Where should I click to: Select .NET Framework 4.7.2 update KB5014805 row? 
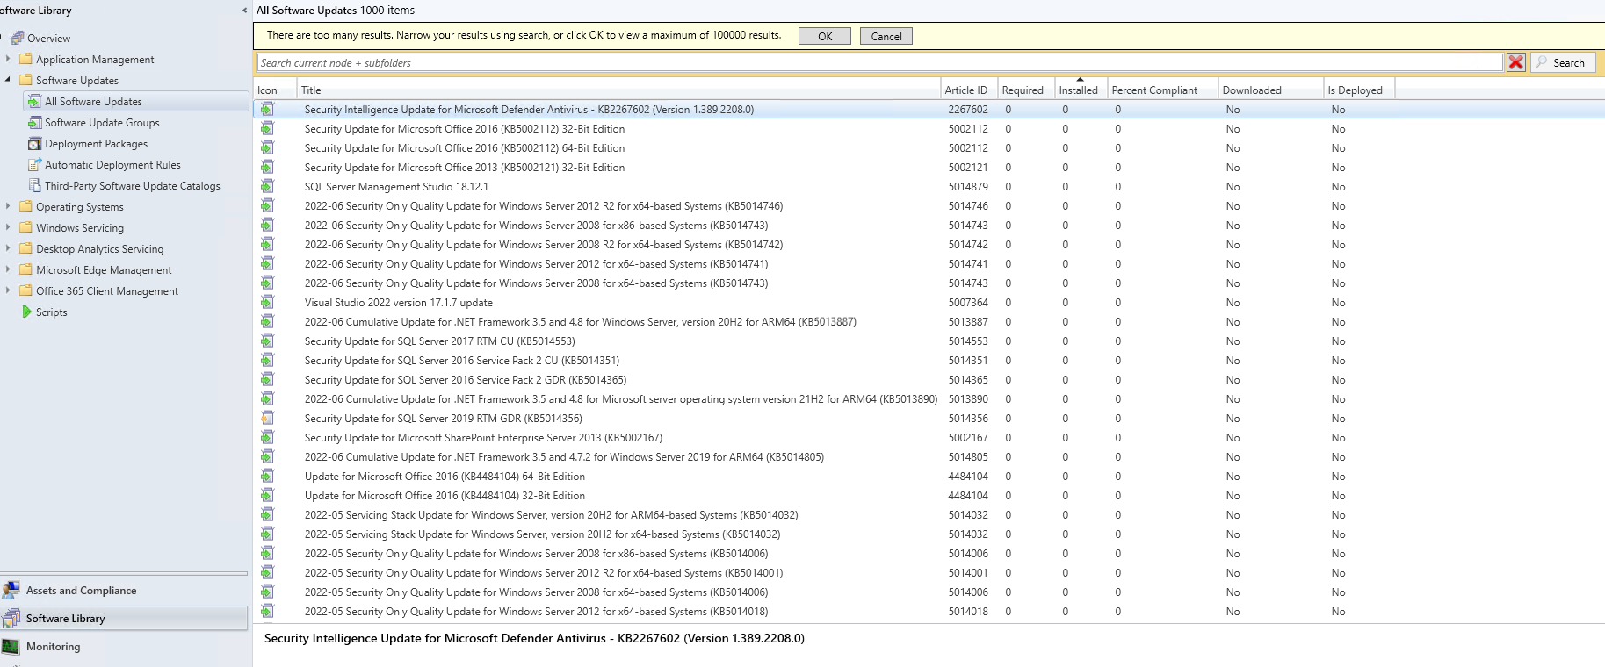coord(929,456)
